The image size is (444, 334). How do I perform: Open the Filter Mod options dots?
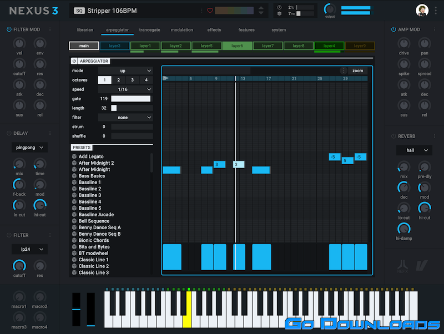tap(50, 29)
